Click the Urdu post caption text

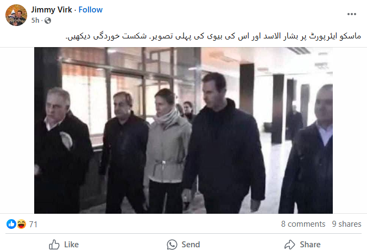213,36
